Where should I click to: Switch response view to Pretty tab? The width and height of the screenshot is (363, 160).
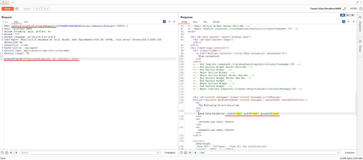(184, 22)
